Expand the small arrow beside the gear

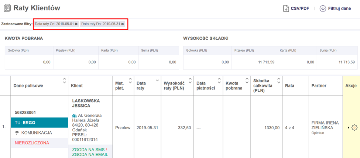pos(349,128)
